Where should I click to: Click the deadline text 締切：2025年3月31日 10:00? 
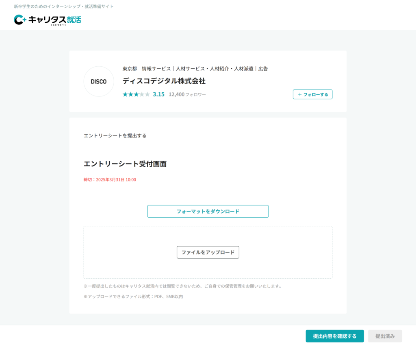pyautogui.click(x=110, y=180)
